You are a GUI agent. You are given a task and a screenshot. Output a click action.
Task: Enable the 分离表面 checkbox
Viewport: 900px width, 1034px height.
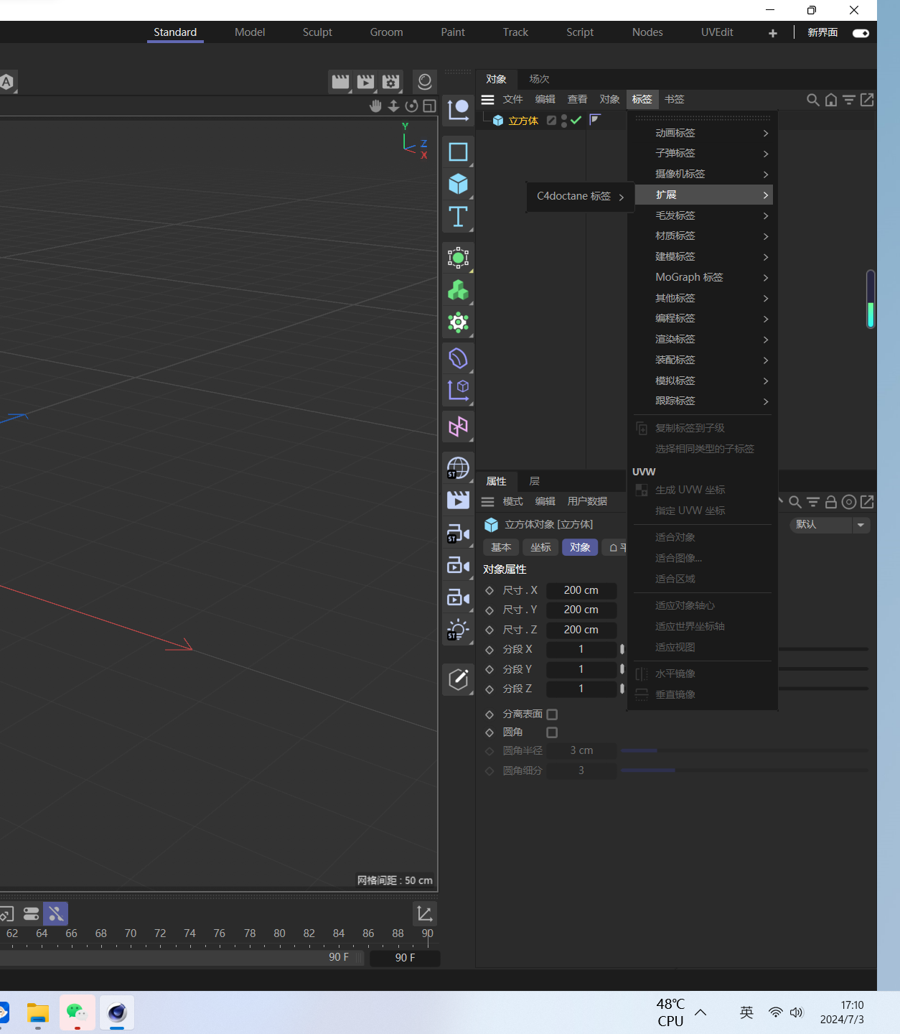point(552,714)
